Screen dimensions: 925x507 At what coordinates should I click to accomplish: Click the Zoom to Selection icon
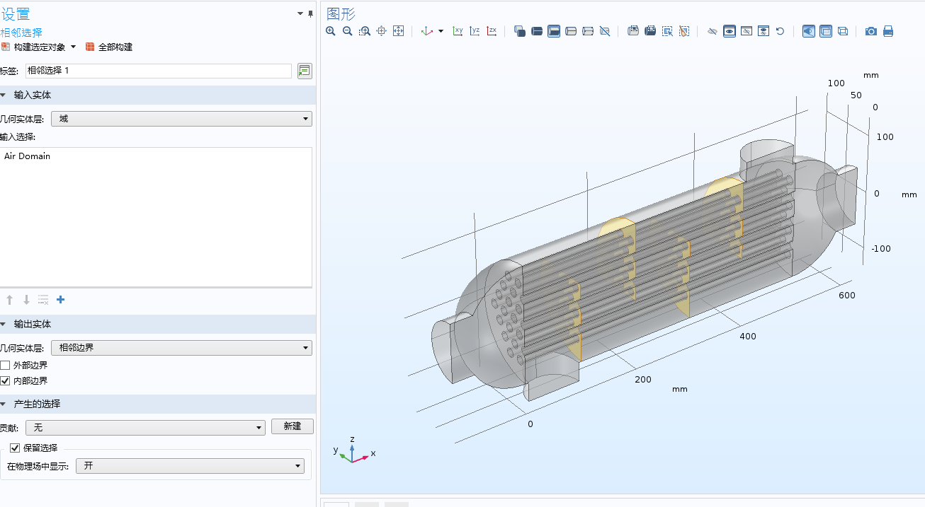coord(382,31)
